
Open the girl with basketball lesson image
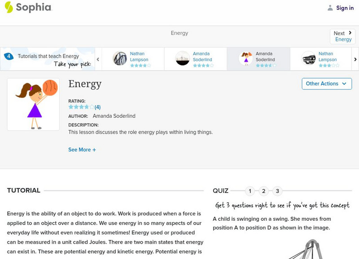click(x=33, y=104)
